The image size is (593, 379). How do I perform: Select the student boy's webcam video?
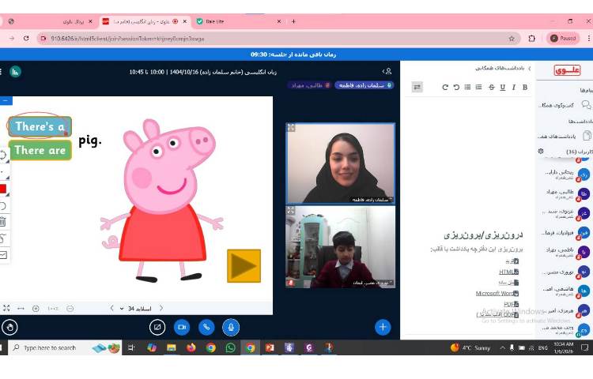(340, 247)
